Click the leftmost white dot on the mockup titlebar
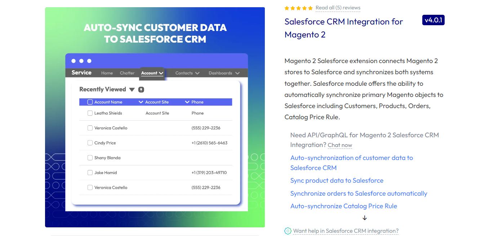Screen dimensions: 503x236 [x=74, y=61]
